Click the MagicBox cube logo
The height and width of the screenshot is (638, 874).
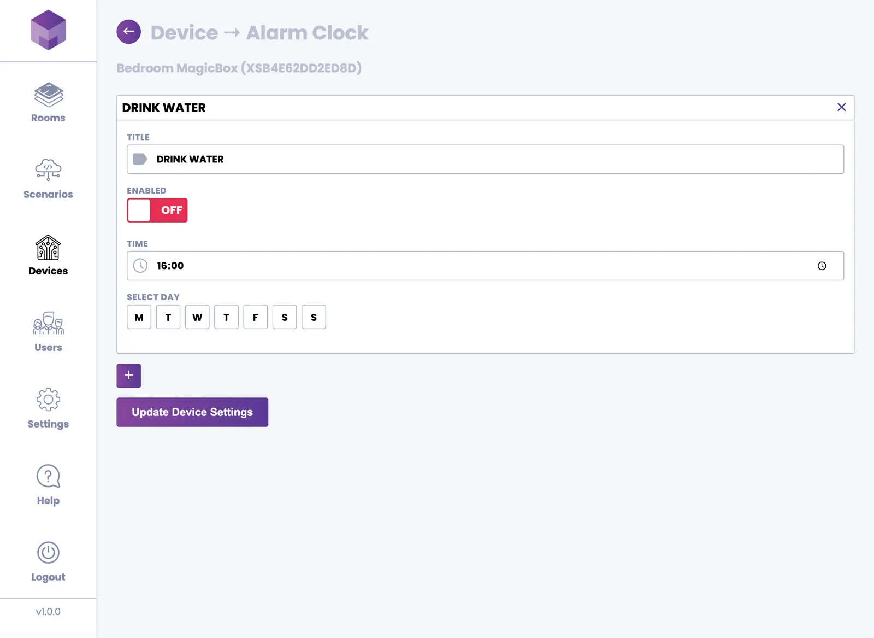click(48, 30)
